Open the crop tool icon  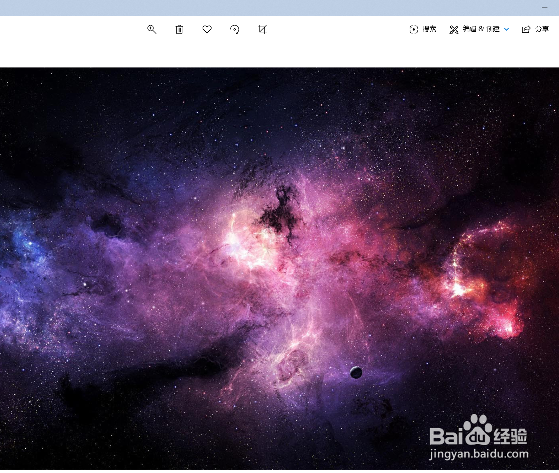(262, 29)
